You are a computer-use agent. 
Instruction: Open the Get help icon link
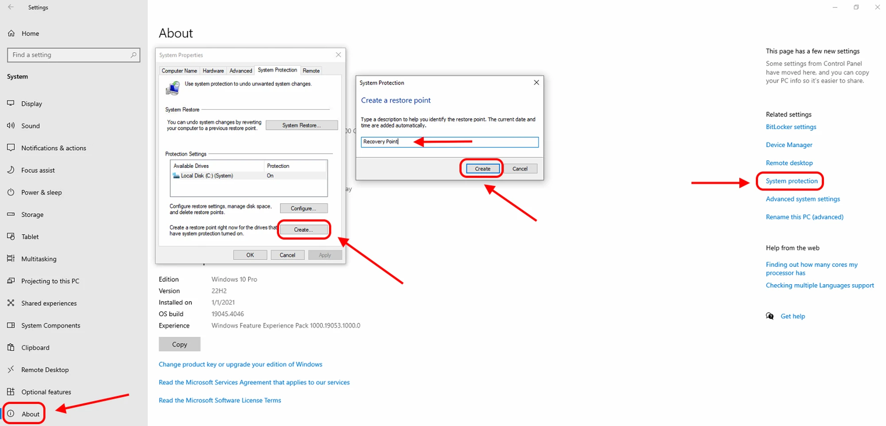(770, 316)
